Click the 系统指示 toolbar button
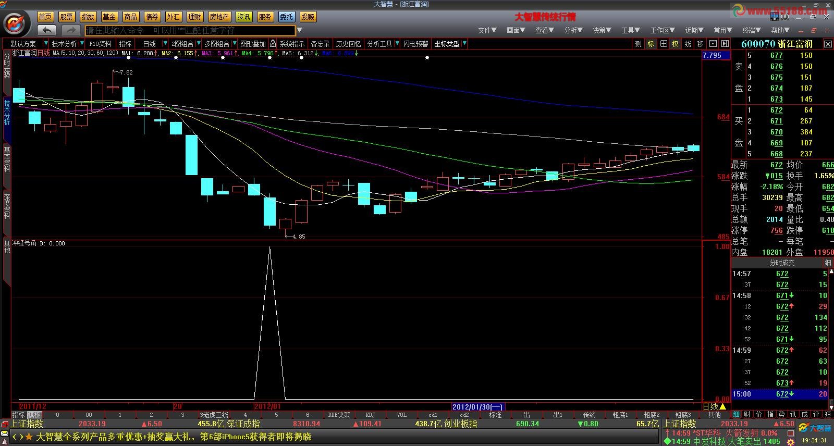 click(292, 44)
